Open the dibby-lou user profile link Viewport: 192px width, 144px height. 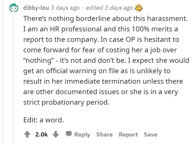click(x=36, y=8)
